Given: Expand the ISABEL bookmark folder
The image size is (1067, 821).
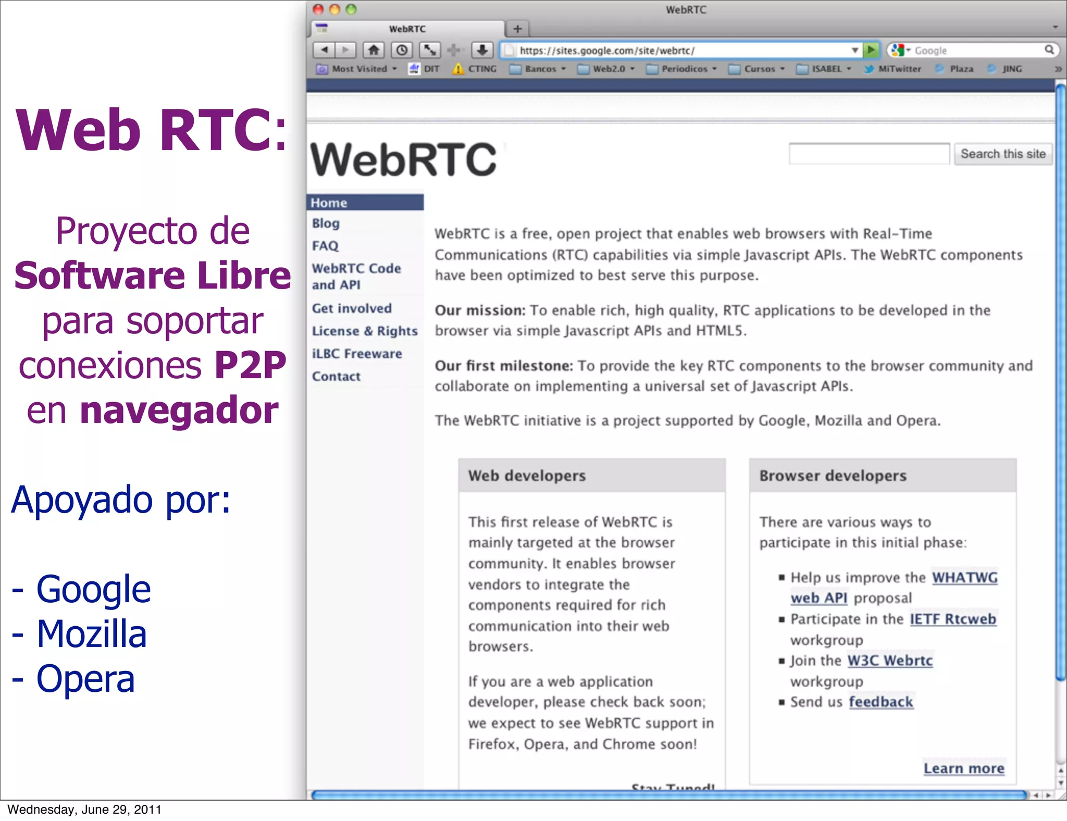Looking at the screenshot, I should tap(824, 69).
